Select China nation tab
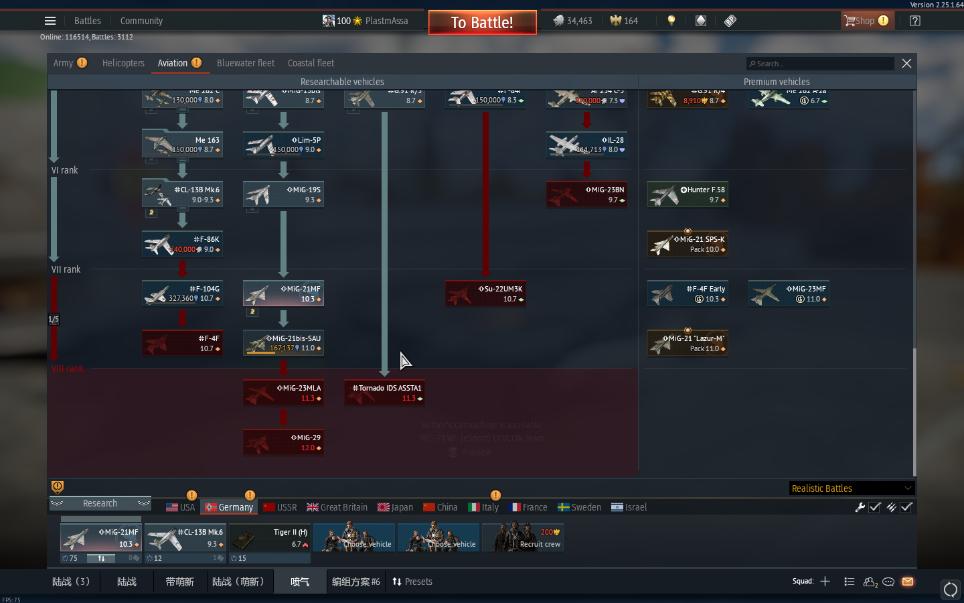Viewport: 964px width, 603px height. [440, 507]
